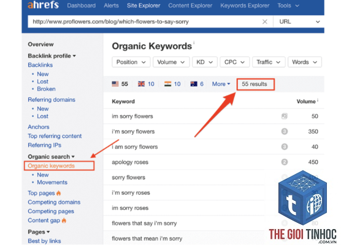Image resolution: width=341 pixels, height=245 pixels.
Task: Click keyword 'flowers that say i'm sorry'
Action: click(x=144, y=224)
